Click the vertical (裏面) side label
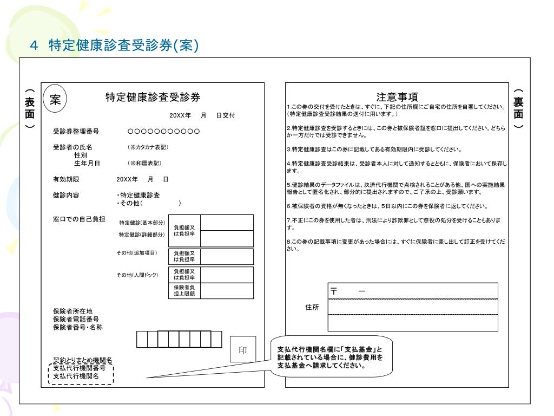The height and width of the screenshot is (416, 554). point(518,108)
